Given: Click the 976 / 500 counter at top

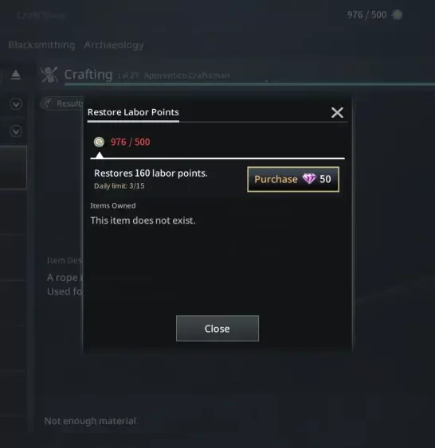Looking at the screenshot, I should [x=366, y=15].
